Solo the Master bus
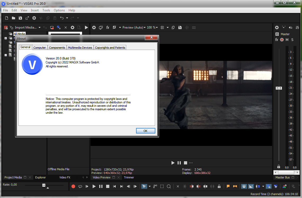Screen dimensions: 302x198 [292, 40]
